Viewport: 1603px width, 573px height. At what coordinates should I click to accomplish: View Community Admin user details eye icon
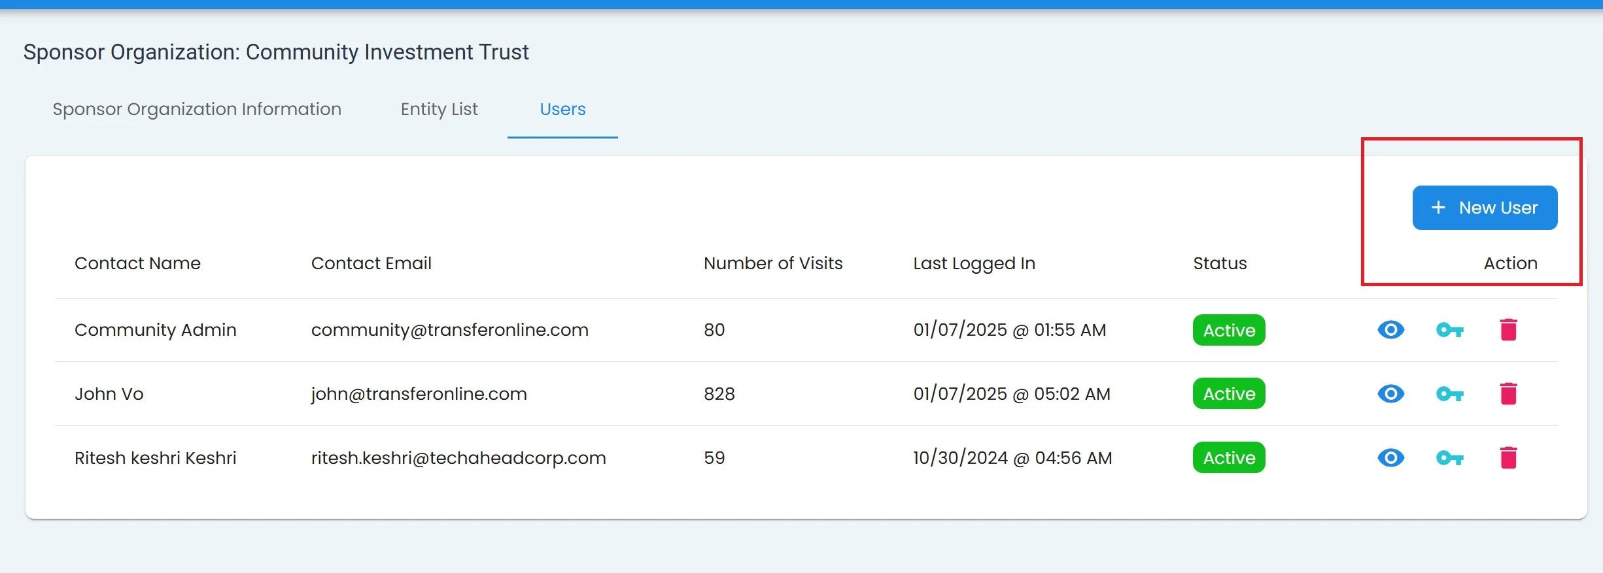tap(1390, 330)
